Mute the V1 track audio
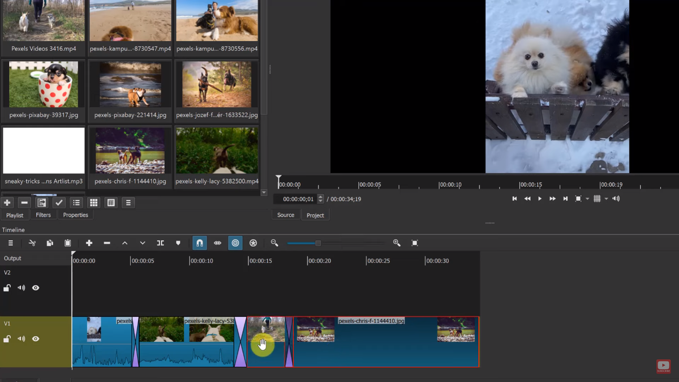The image size is (679, 382). 21,339
